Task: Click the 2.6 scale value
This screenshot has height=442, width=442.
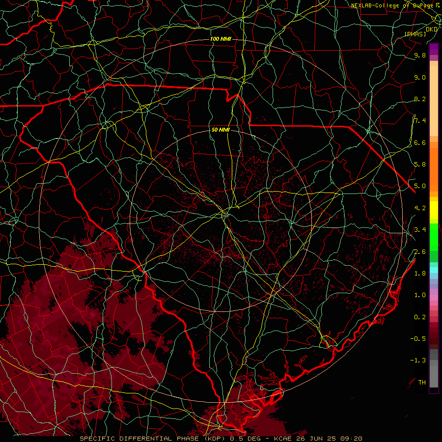Action: pos(420,252)
